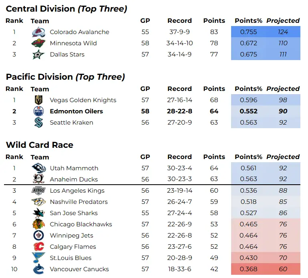Click the Los Angeles Kings team name

point(77,191)
